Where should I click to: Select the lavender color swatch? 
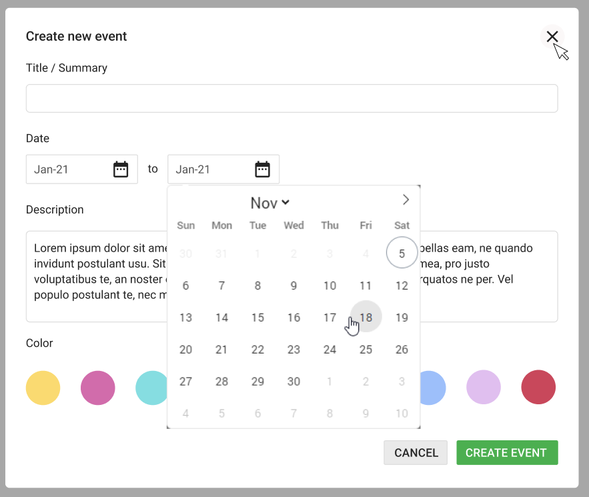coord(484,388)
